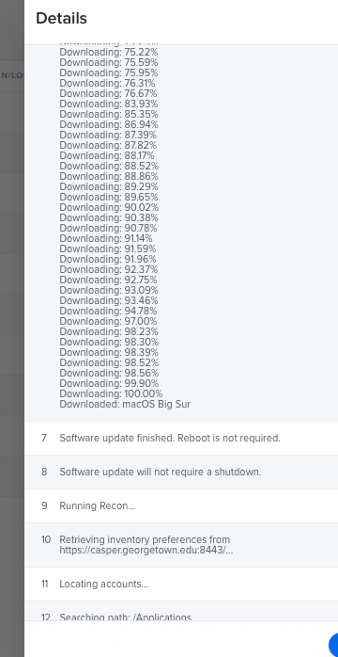This screenshot has height=657, width=338.
Task: Select the Locating accounts log entry
Action: (x=181, y=584)
